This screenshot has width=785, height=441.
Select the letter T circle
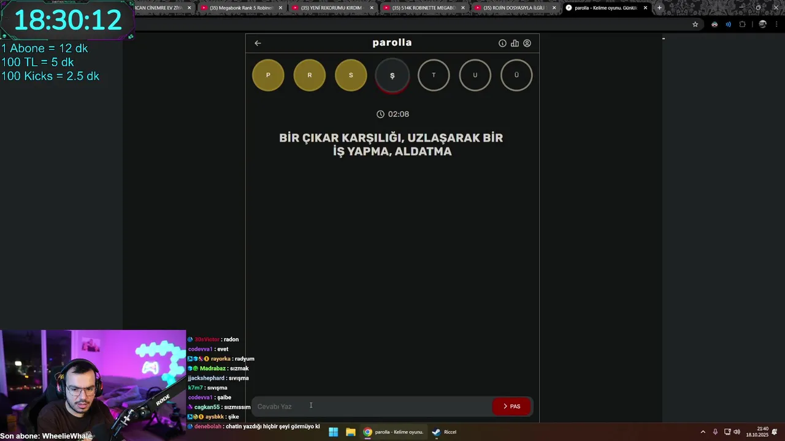(434, 75)
